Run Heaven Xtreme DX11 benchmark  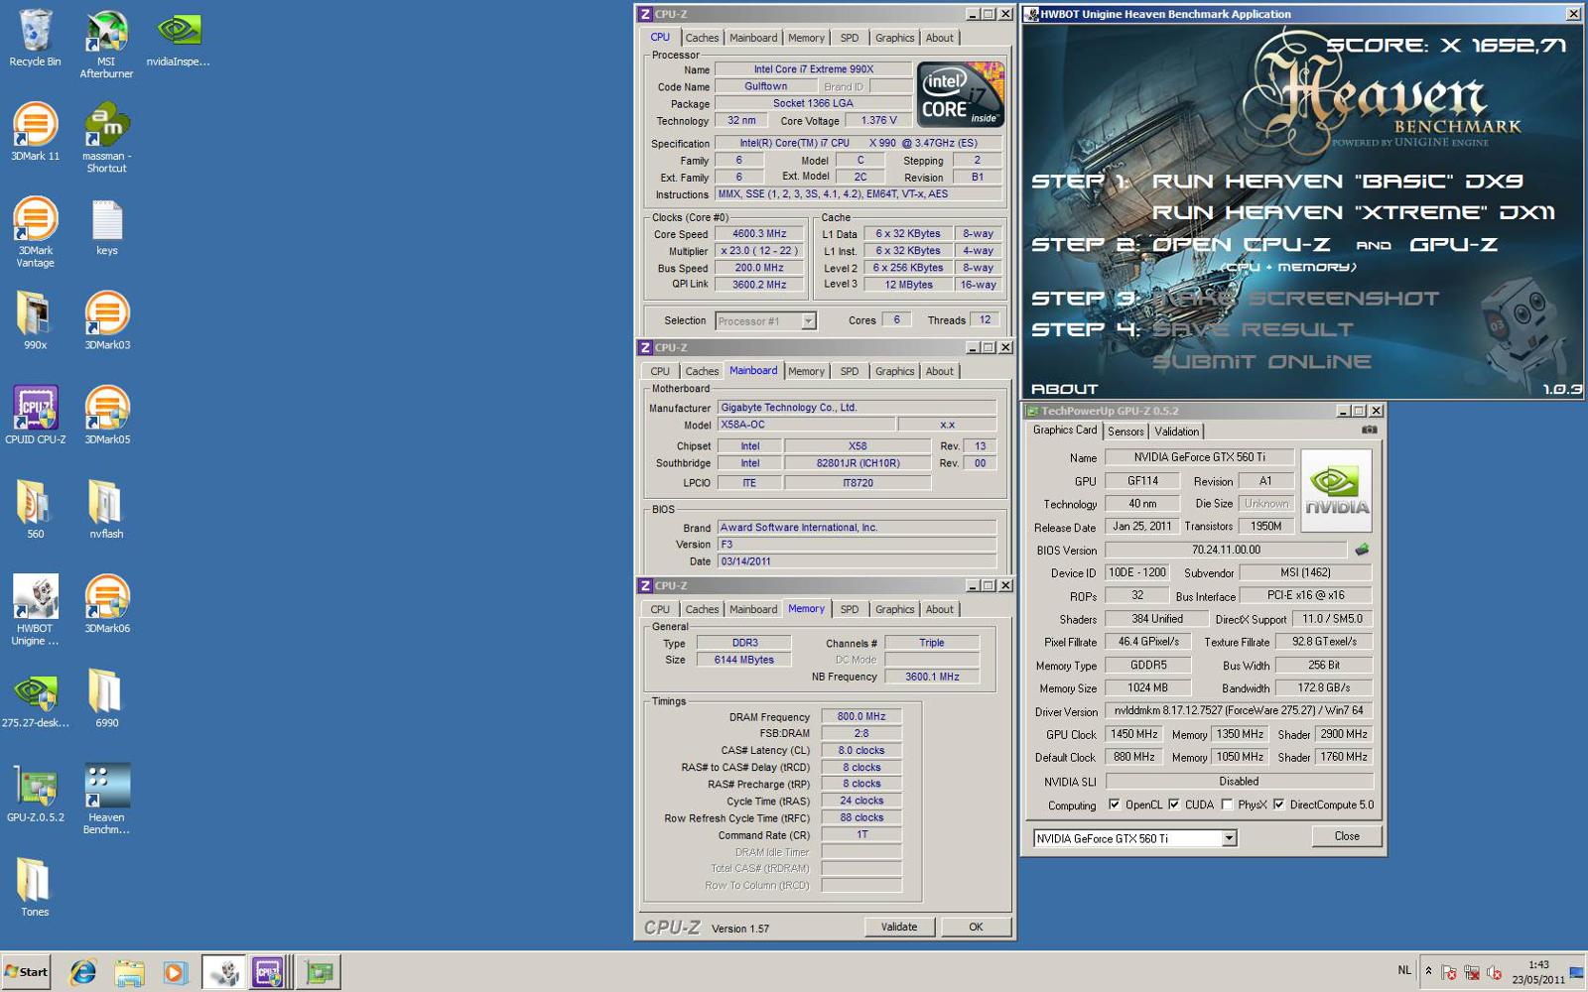[x=1353, y=212]
